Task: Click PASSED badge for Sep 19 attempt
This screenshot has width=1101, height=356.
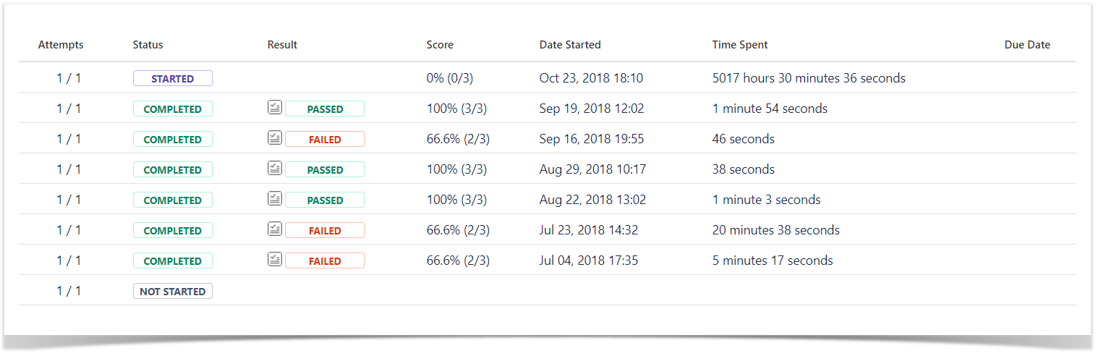Action: pyautogui.click(x=325, y=109)
